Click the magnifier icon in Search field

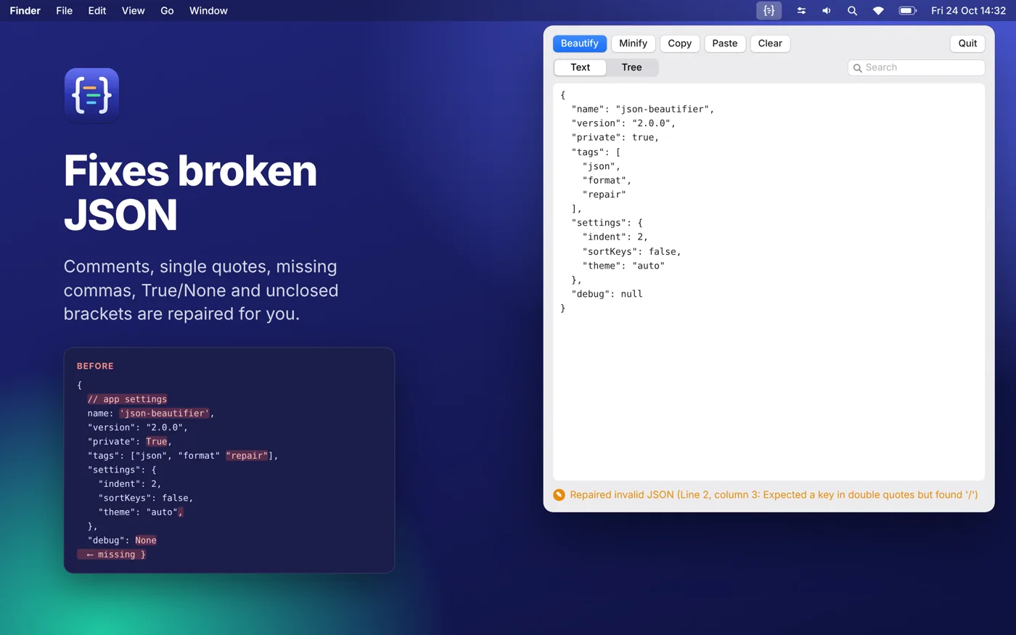click(858, 68)
